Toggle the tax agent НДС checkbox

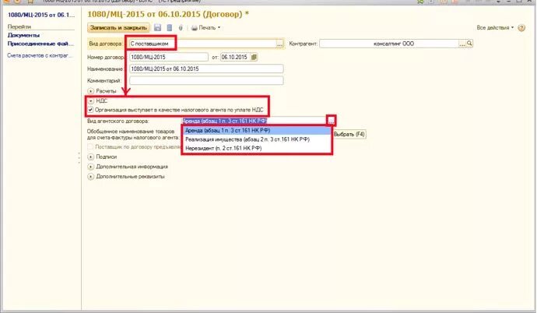click(90, 110)
